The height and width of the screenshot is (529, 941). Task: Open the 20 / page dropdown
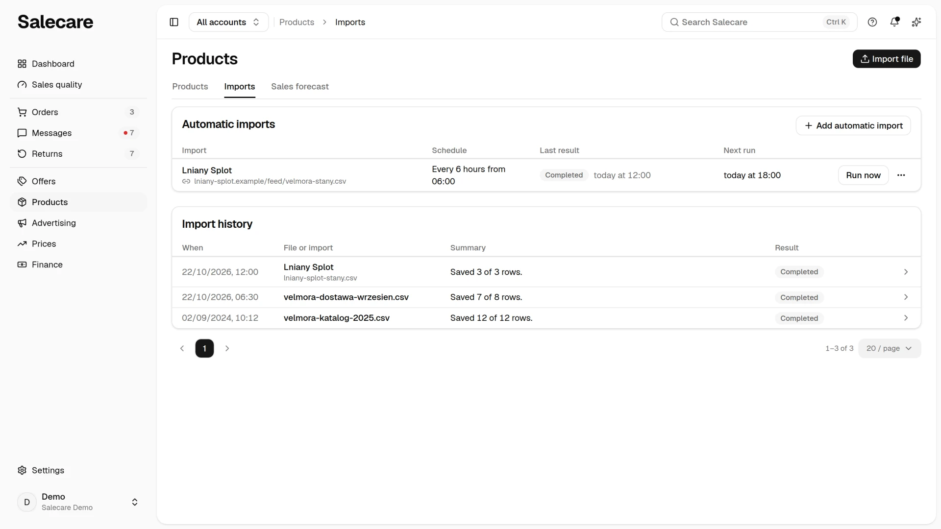(890, 348)
